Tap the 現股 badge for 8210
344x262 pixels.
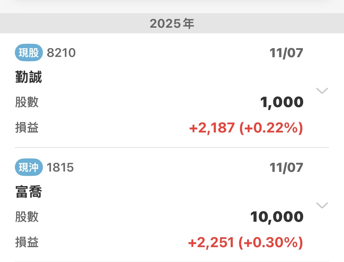point(28,53)
